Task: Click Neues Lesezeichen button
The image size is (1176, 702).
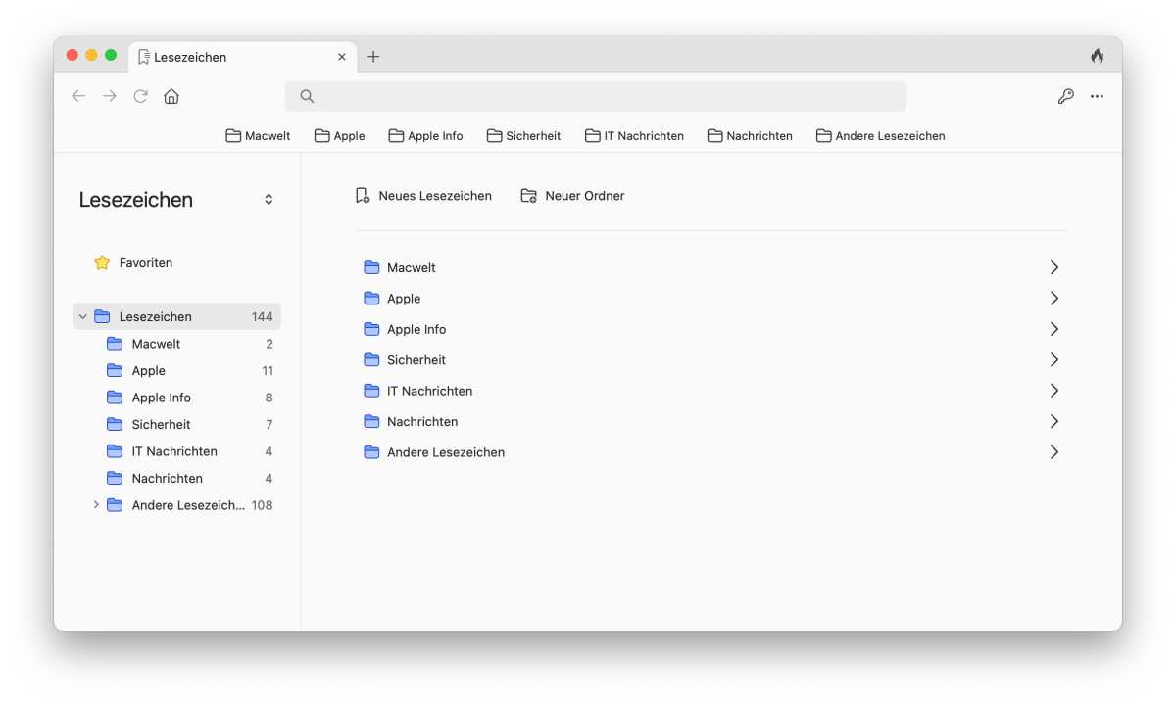Action: (423, 196)
